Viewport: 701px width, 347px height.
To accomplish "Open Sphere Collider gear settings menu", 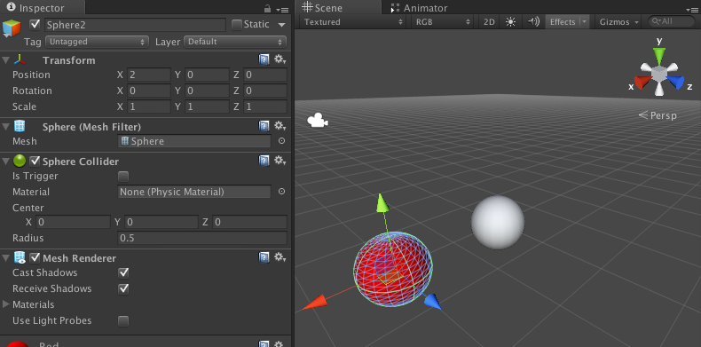I will click(x=280, y=161).
